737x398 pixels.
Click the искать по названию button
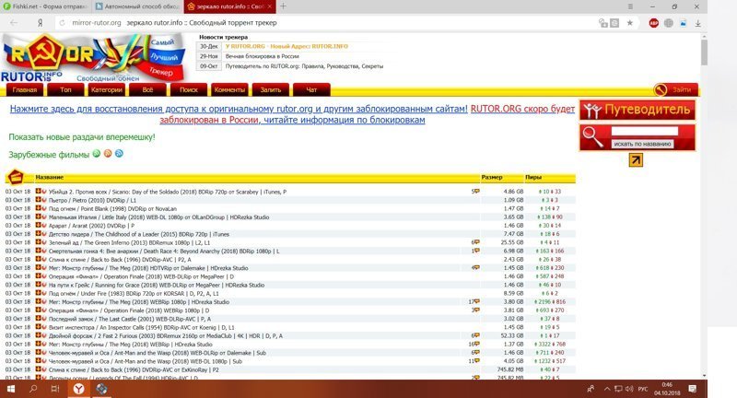642,144
